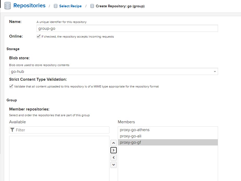
Task: Focus the Available repositories Filter field
Action: pyautogui.click(x=61, y=130)
